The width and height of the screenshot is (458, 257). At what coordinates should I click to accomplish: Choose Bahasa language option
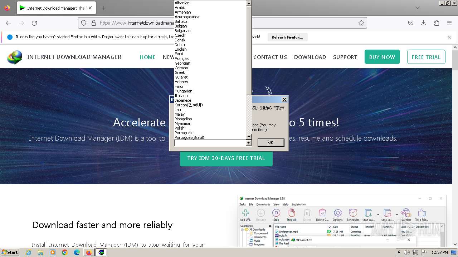click(x=210, y=21)
